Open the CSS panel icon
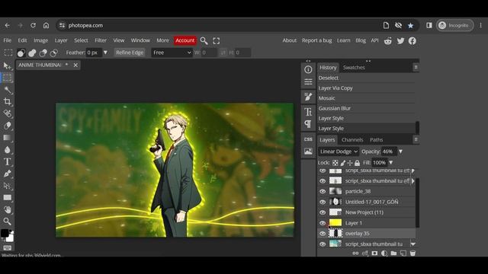 pyautogui.click(x=308, y=139)
